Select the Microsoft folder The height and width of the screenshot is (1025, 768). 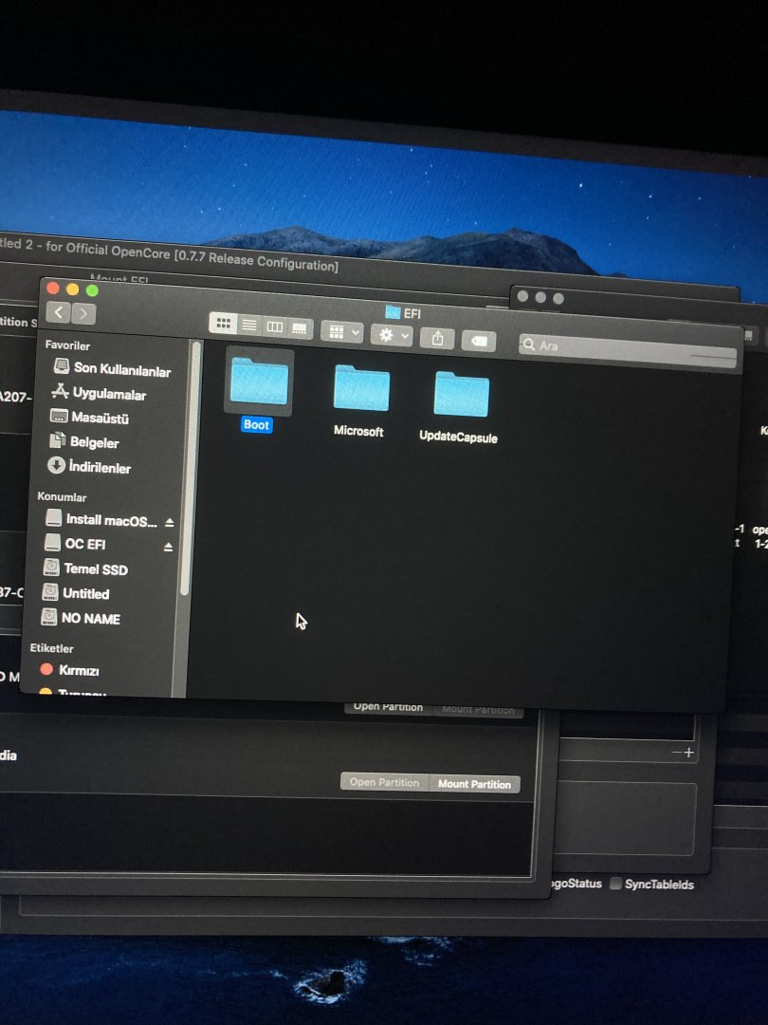(360, 401)
